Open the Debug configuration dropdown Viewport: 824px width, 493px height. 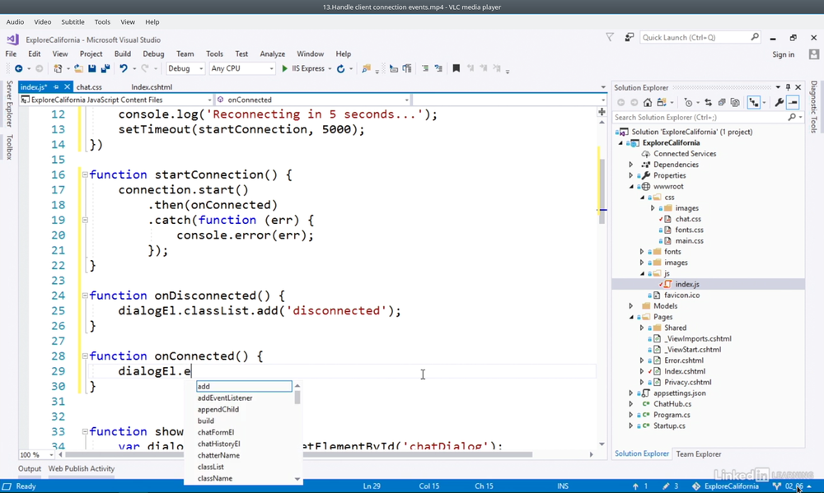[185, 69]
